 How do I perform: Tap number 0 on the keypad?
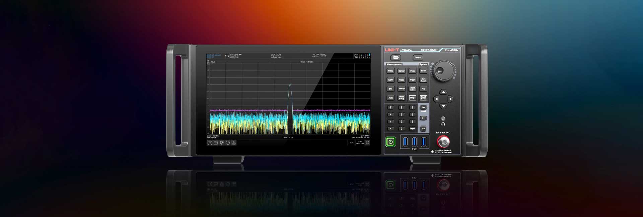coord(402,129)
